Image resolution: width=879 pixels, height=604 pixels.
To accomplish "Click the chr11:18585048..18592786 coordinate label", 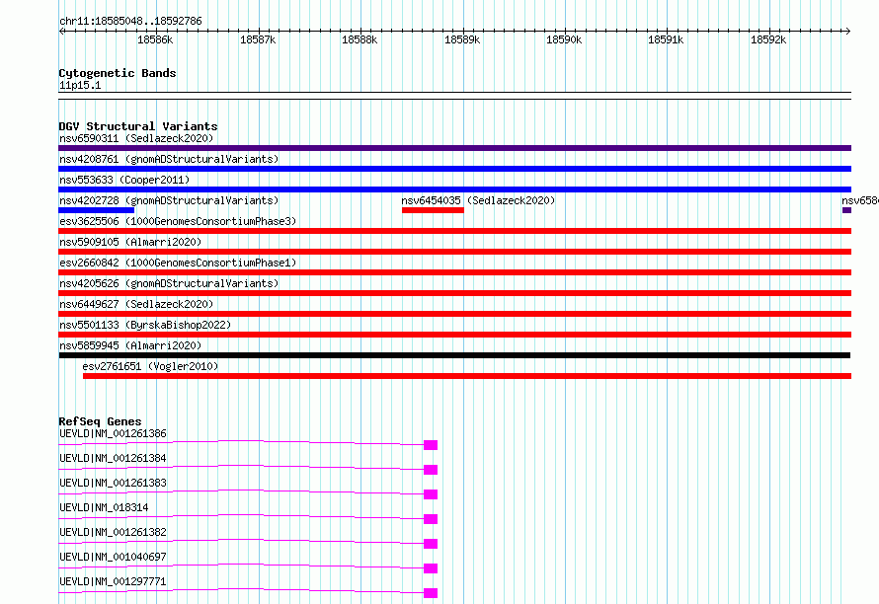I will (130, 22).
